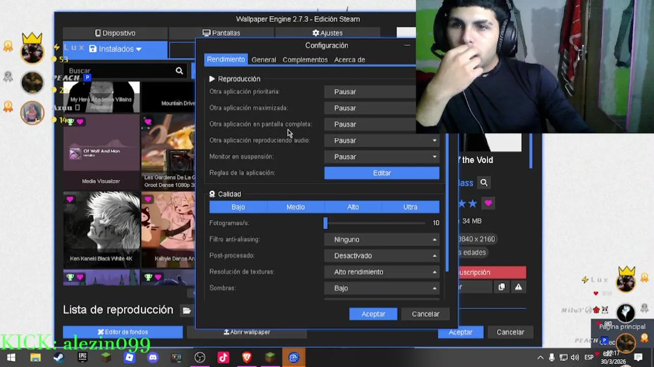Show hidden system tray icons
The image size is (654, 367).
[x=540, y=358]
